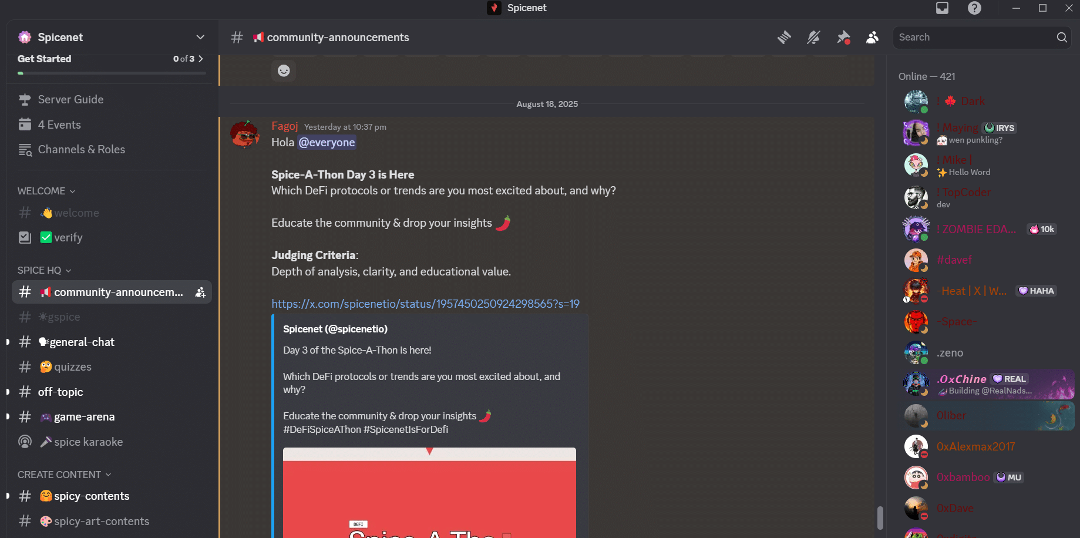Click the message timestamp Yesterday at 10:37 pm
This screenshot has height=538, width=1080.
tap(345, 127)
